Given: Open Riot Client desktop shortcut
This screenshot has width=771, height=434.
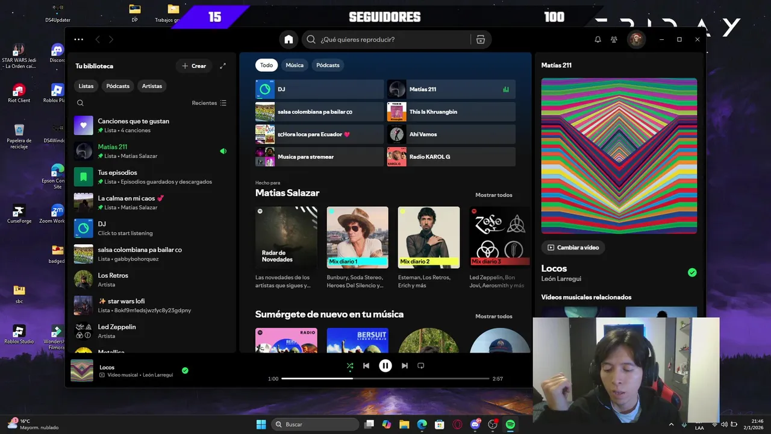Looking at the screenshot, I should [x=19, y=93].
